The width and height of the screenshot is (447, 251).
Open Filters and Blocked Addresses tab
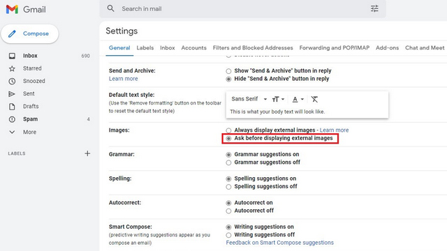(x=253, y=48)
